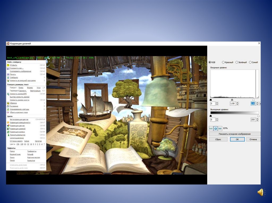Select the Клонирование и ретушь icon
272x203 pixels.
[8, 110]
